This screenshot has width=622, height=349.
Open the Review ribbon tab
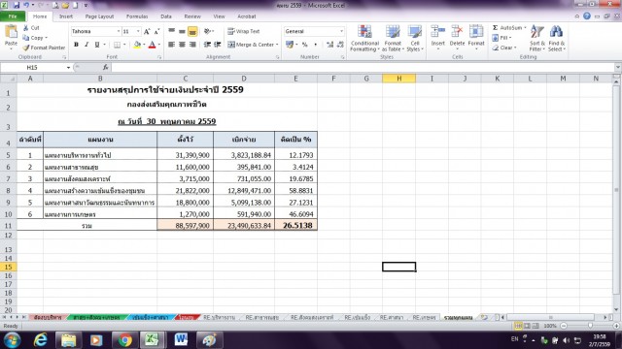(192, 16)
